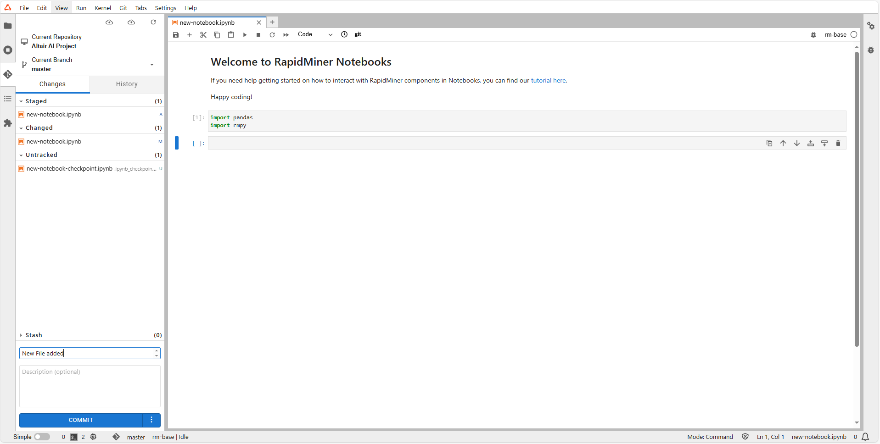Image resolution: width=880 pixels, height=444 pixels.
Task: Collapse the Staged section
Action: [x=21, y=101]
